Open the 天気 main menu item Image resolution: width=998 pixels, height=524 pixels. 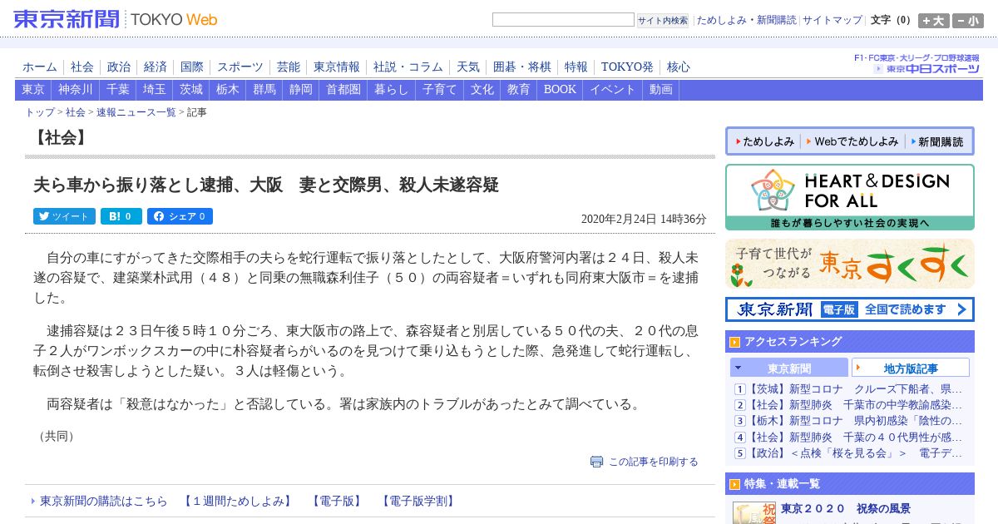click(468, 67)
